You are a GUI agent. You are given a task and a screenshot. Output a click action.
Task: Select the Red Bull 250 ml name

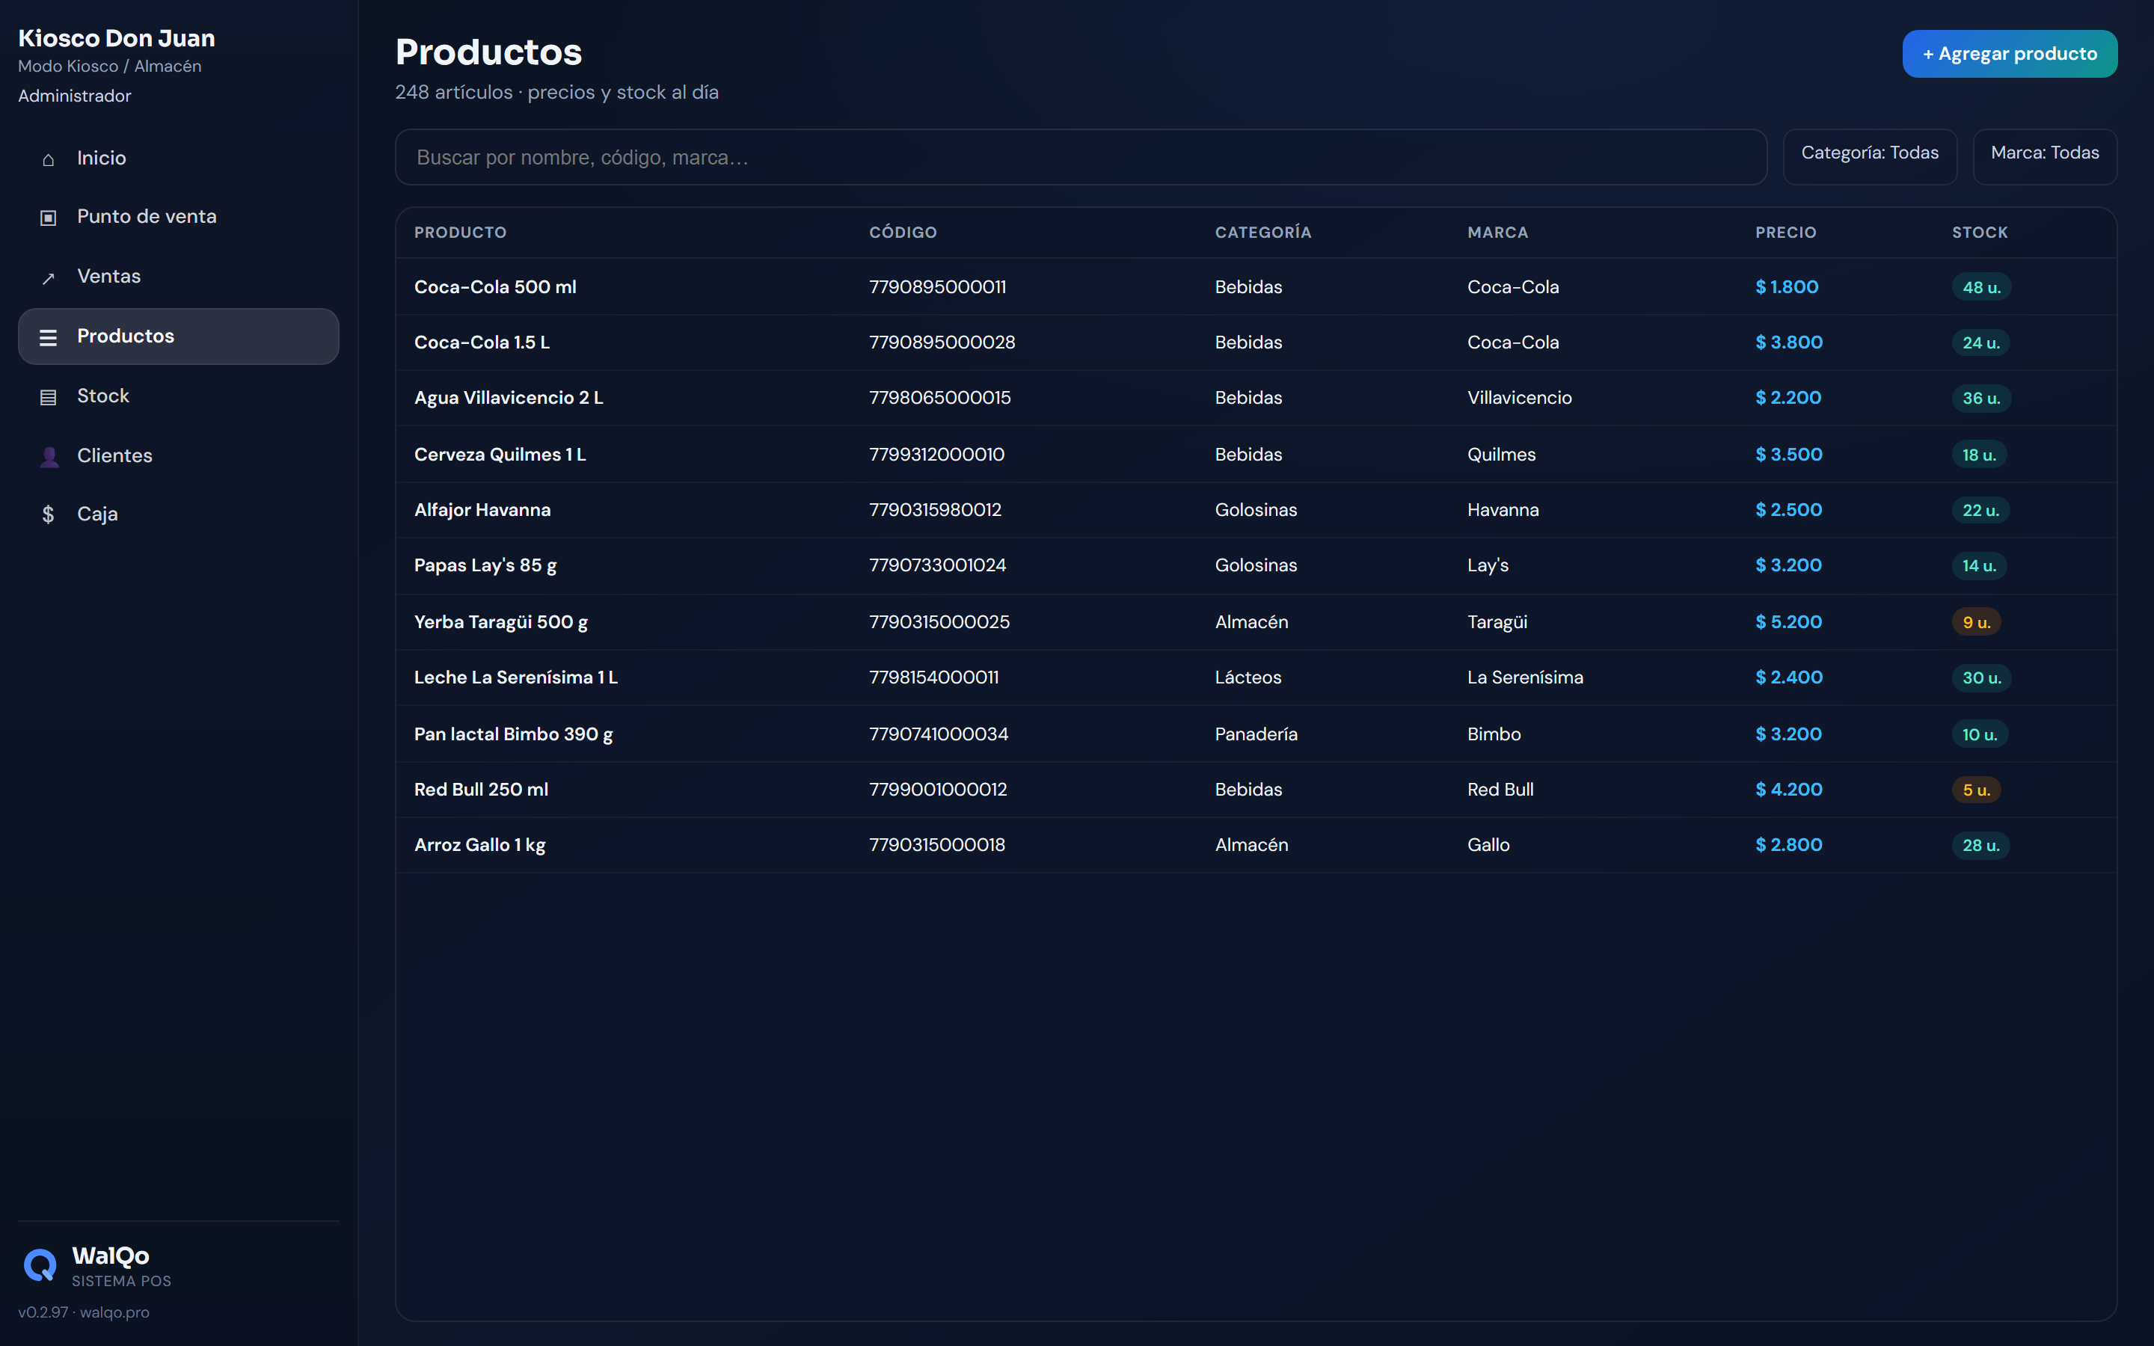[x=481, y=789]
